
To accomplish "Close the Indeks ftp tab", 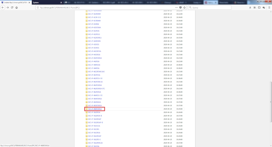I will pos(29,2).
